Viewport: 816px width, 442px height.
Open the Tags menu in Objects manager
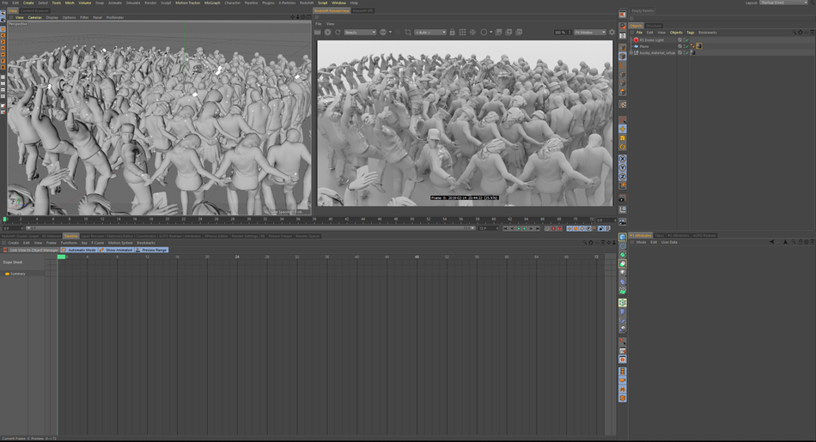pyautogui.click(x=690, y=33)
